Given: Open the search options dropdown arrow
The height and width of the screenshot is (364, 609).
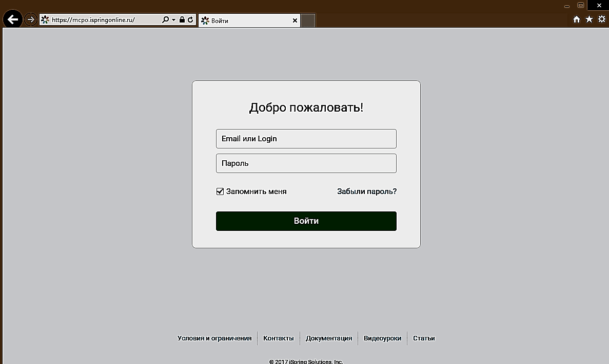Looking at the screenshot, I should click(172, 19).
